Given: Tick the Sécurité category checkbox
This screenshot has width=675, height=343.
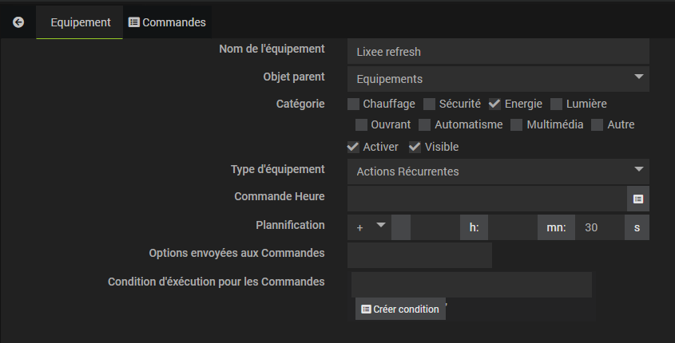Looking at the screenshot, I should coord(430,104).
